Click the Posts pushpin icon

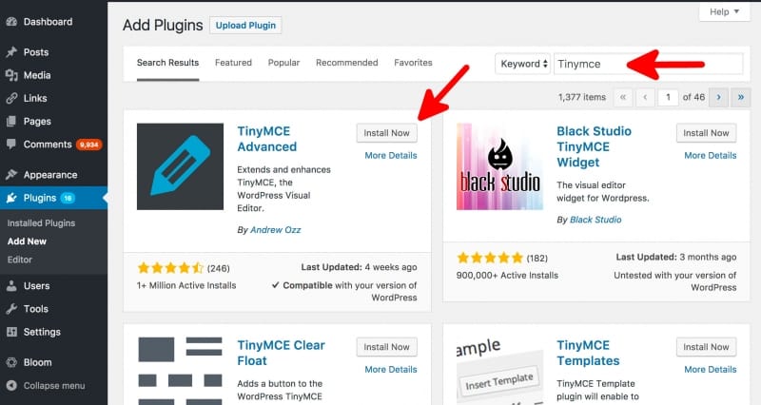coord(10,52)
